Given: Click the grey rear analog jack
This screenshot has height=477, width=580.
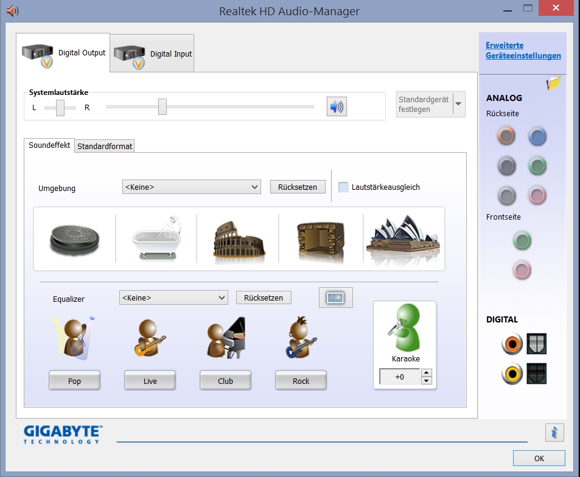Looking at the screenshot, I should [x=507, y=196].
